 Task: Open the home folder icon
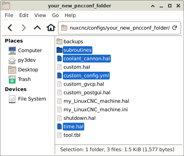click(51, 28)
